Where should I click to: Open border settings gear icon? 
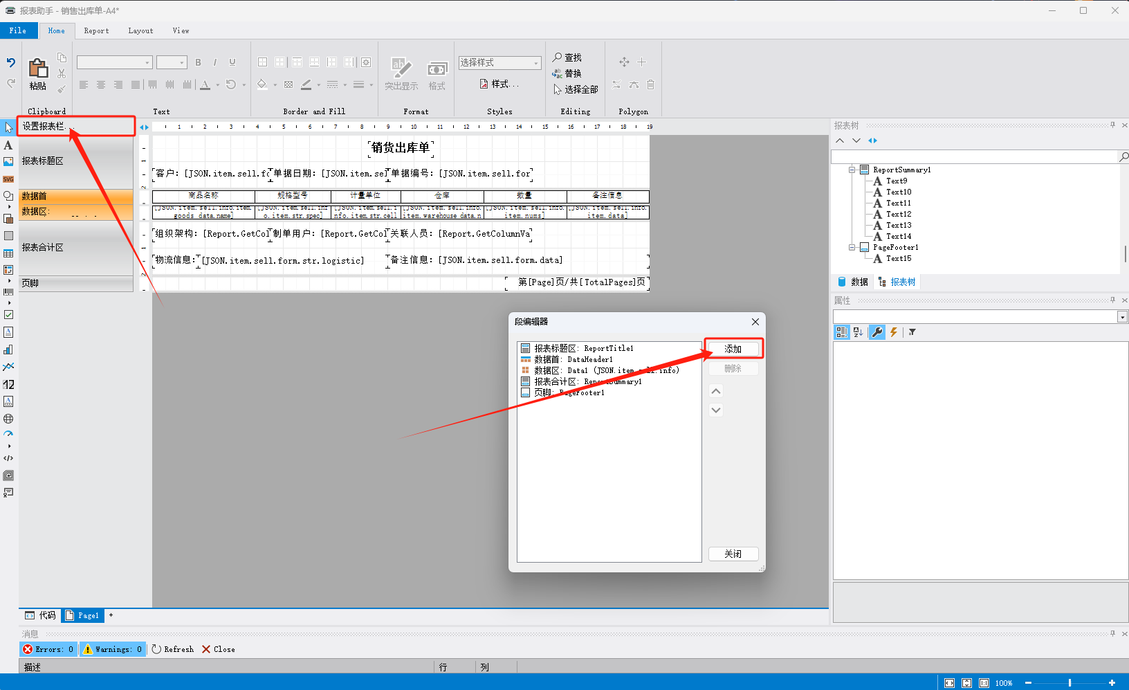pos(366,62)
